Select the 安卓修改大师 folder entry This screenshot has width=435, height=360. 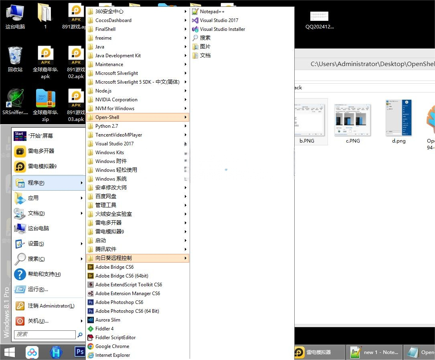pyautogui.click(x=138, y=188)
